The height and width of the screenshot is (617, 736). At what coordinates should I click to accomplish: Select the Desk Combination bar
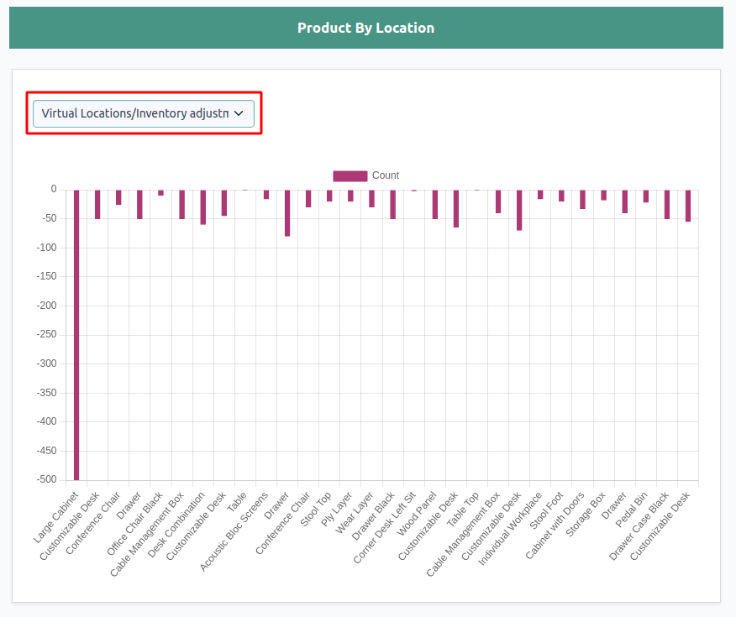pyautogui.click(x=203, y=207)
